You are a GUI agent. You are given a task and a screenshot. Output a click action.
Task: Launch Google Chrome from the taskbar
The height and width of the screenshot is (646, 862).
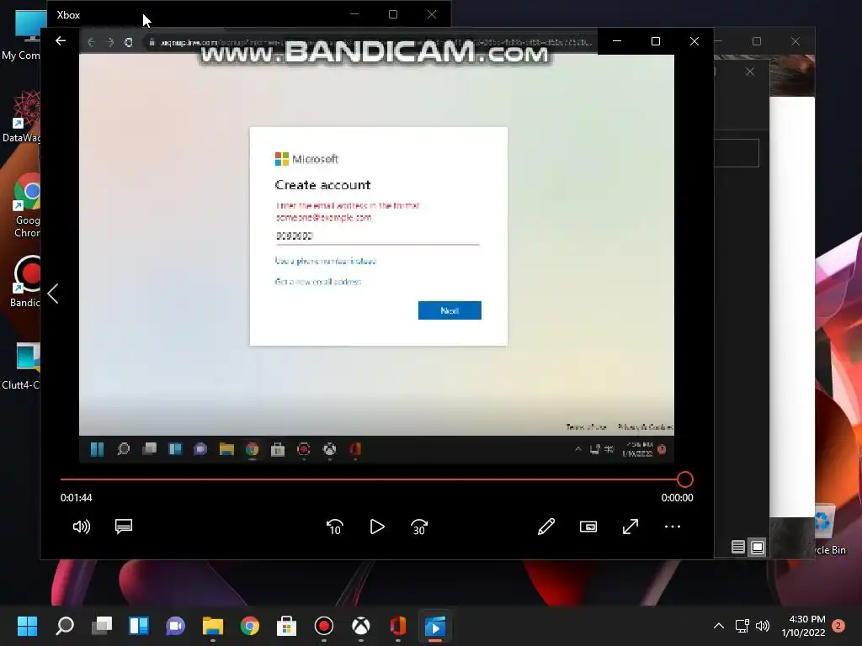[x=249, y=626]
